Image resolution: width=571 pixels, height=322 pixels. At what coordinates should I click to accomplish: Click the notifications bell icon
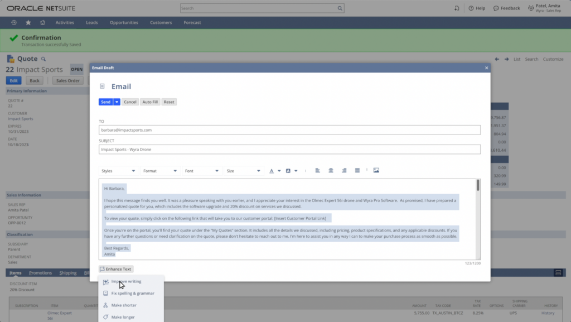click(x=457, y=8)
